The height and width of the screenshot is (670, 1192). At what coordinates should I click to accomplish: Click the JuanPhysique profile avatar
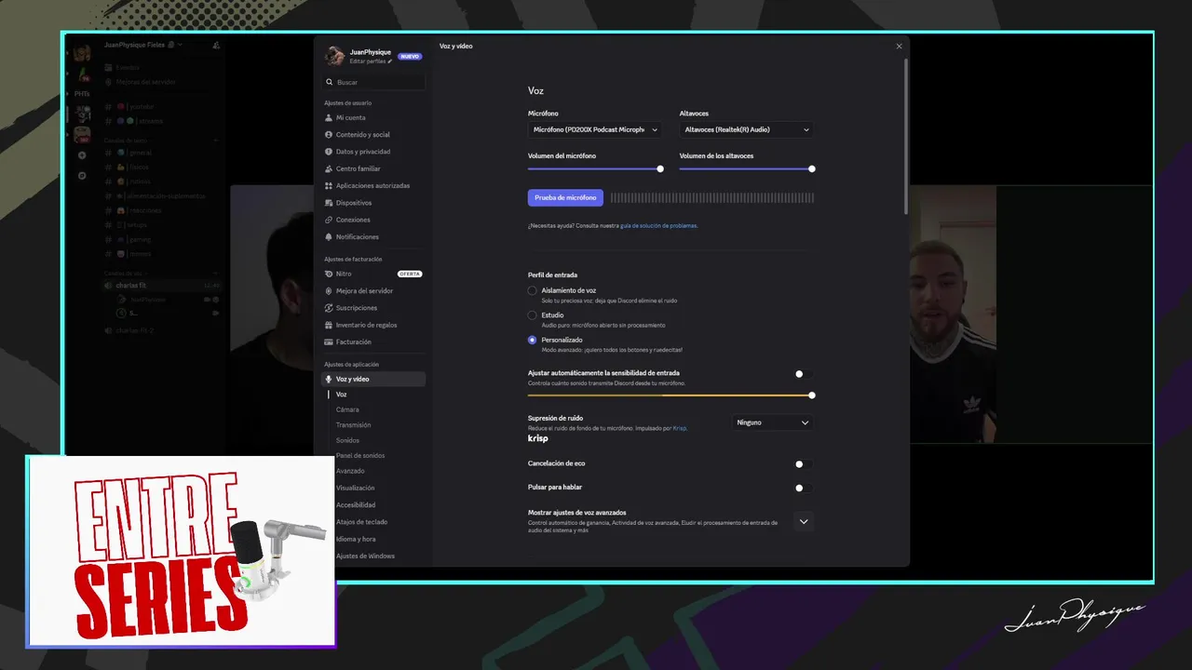pyautogui.click(x=334, y=56)
